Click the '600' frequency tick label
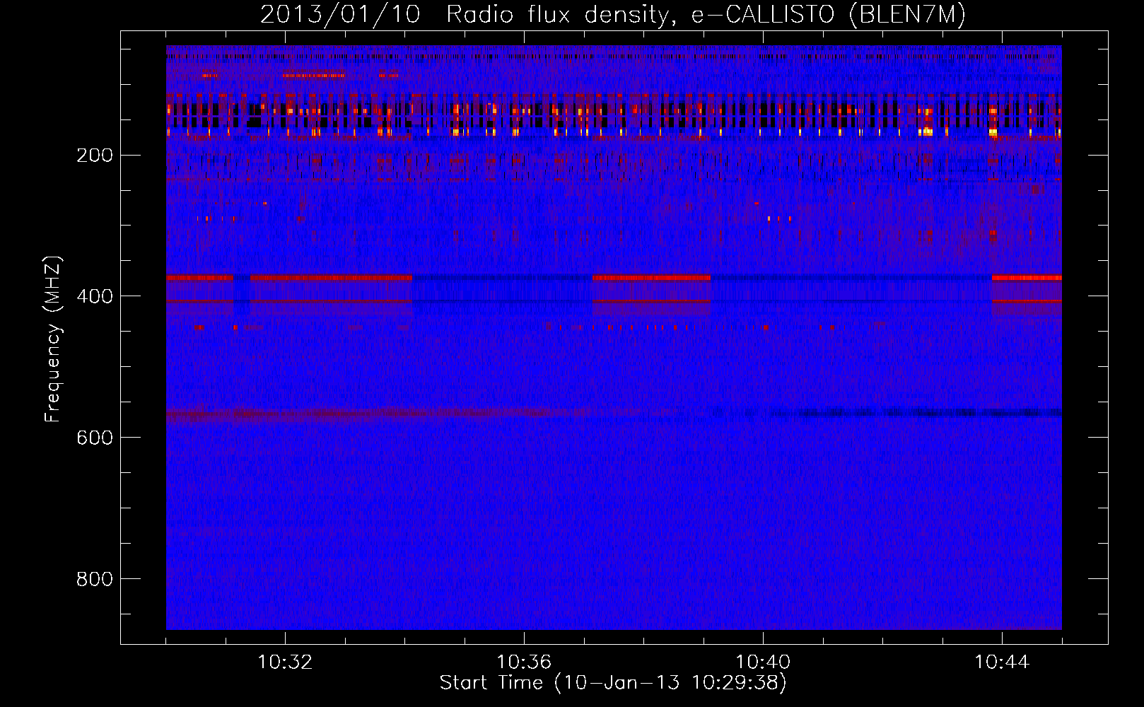This screenshot has height=707, width=1144. pyautogui.click(x=95, y=438)
